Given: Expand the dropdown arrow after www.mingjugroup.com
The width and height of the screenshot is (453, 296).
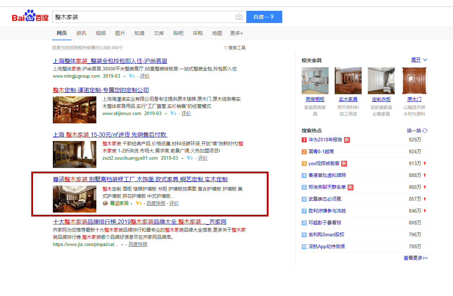Looking at the screenshot, I should (124, 77).
